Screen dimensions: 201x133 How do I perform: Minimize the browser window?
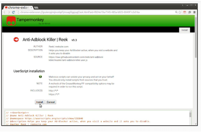(187, 5)
